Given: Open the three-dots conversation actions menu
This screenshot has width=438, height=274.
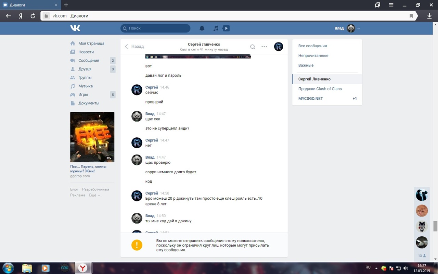Looking at the screenshot, I should tap(264, 47).
